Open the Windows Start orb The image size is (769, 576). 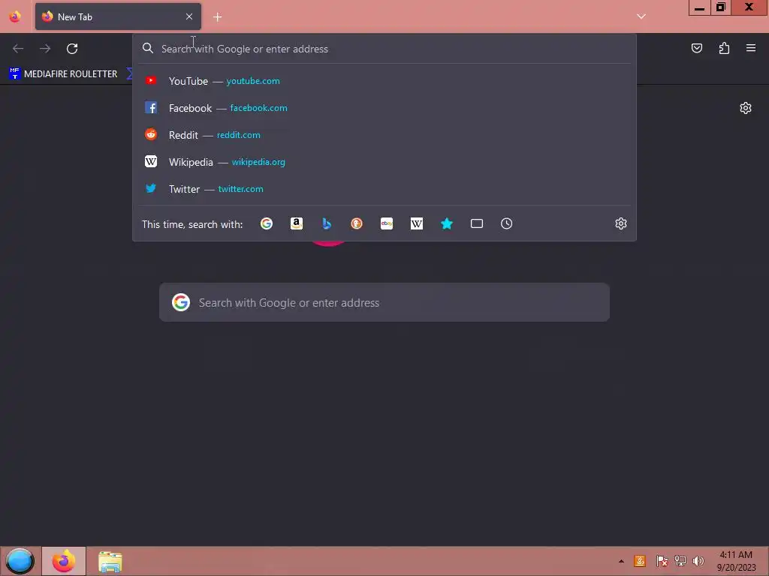20,561
